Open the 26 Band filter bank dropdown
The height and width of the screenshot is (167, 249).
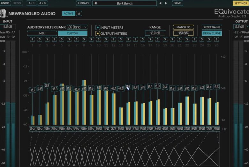click(78, 27)
